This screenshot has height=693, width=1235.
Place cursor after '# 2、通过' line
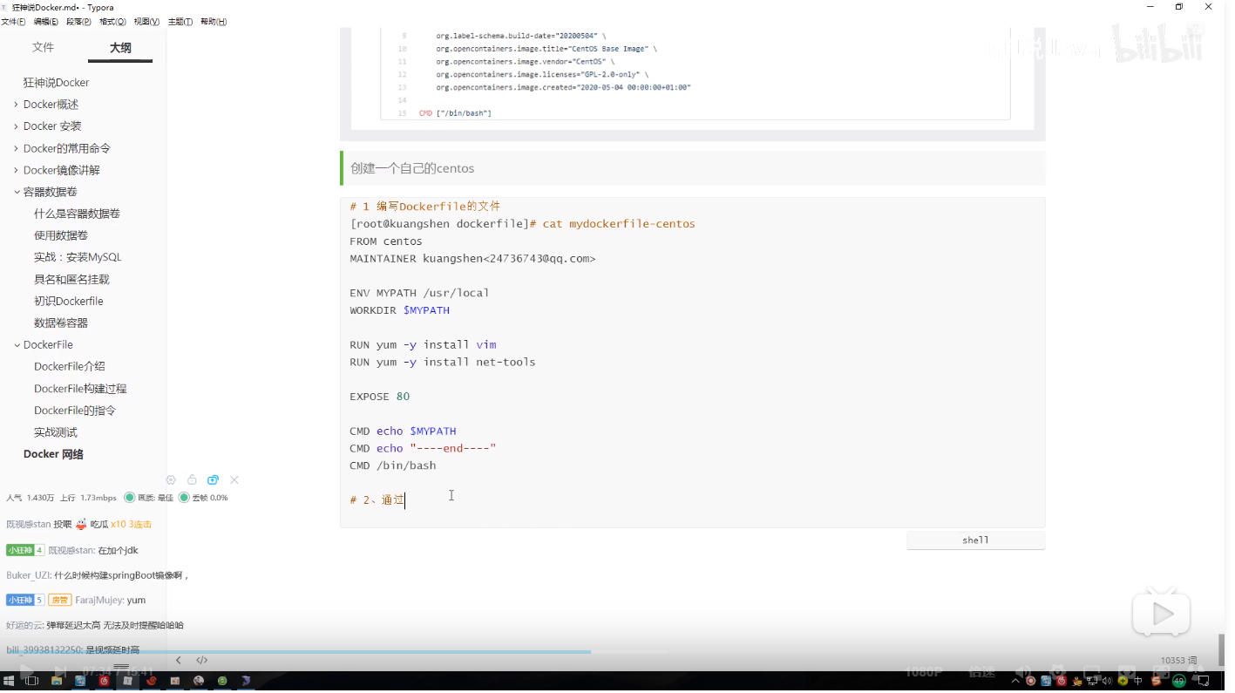[x=405, y=500]
